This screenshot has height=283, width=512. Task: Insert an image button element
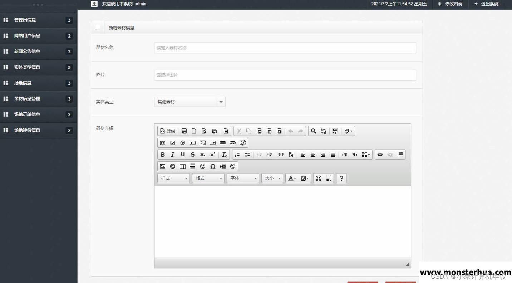click(x=233, y=143)
